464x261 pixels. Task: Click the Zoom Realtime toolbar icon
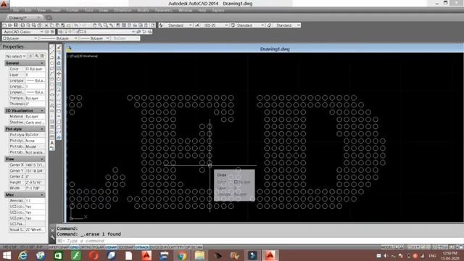click(100, 25)
